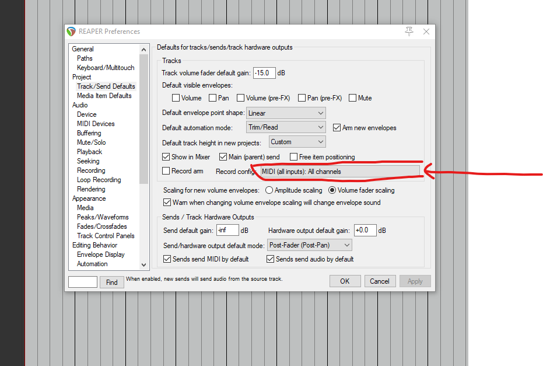543x366 pixels.
Task: Enable the Pan envelope checkbox
Action: 213,98
